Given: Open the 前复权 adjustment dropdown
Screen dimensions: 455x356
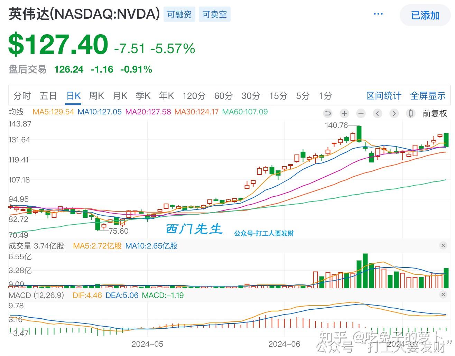Looking at the screenshot, I should (x=435, y=114).
